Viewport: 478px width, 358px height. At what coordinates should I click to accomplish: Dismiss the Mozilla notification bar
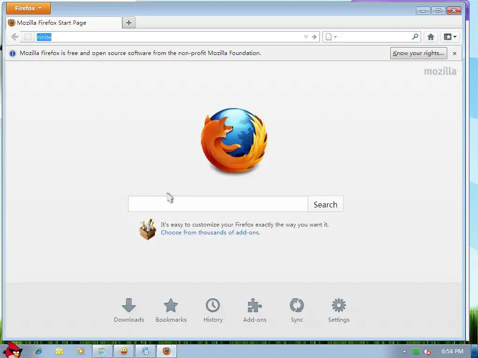[x=455, y=54]
